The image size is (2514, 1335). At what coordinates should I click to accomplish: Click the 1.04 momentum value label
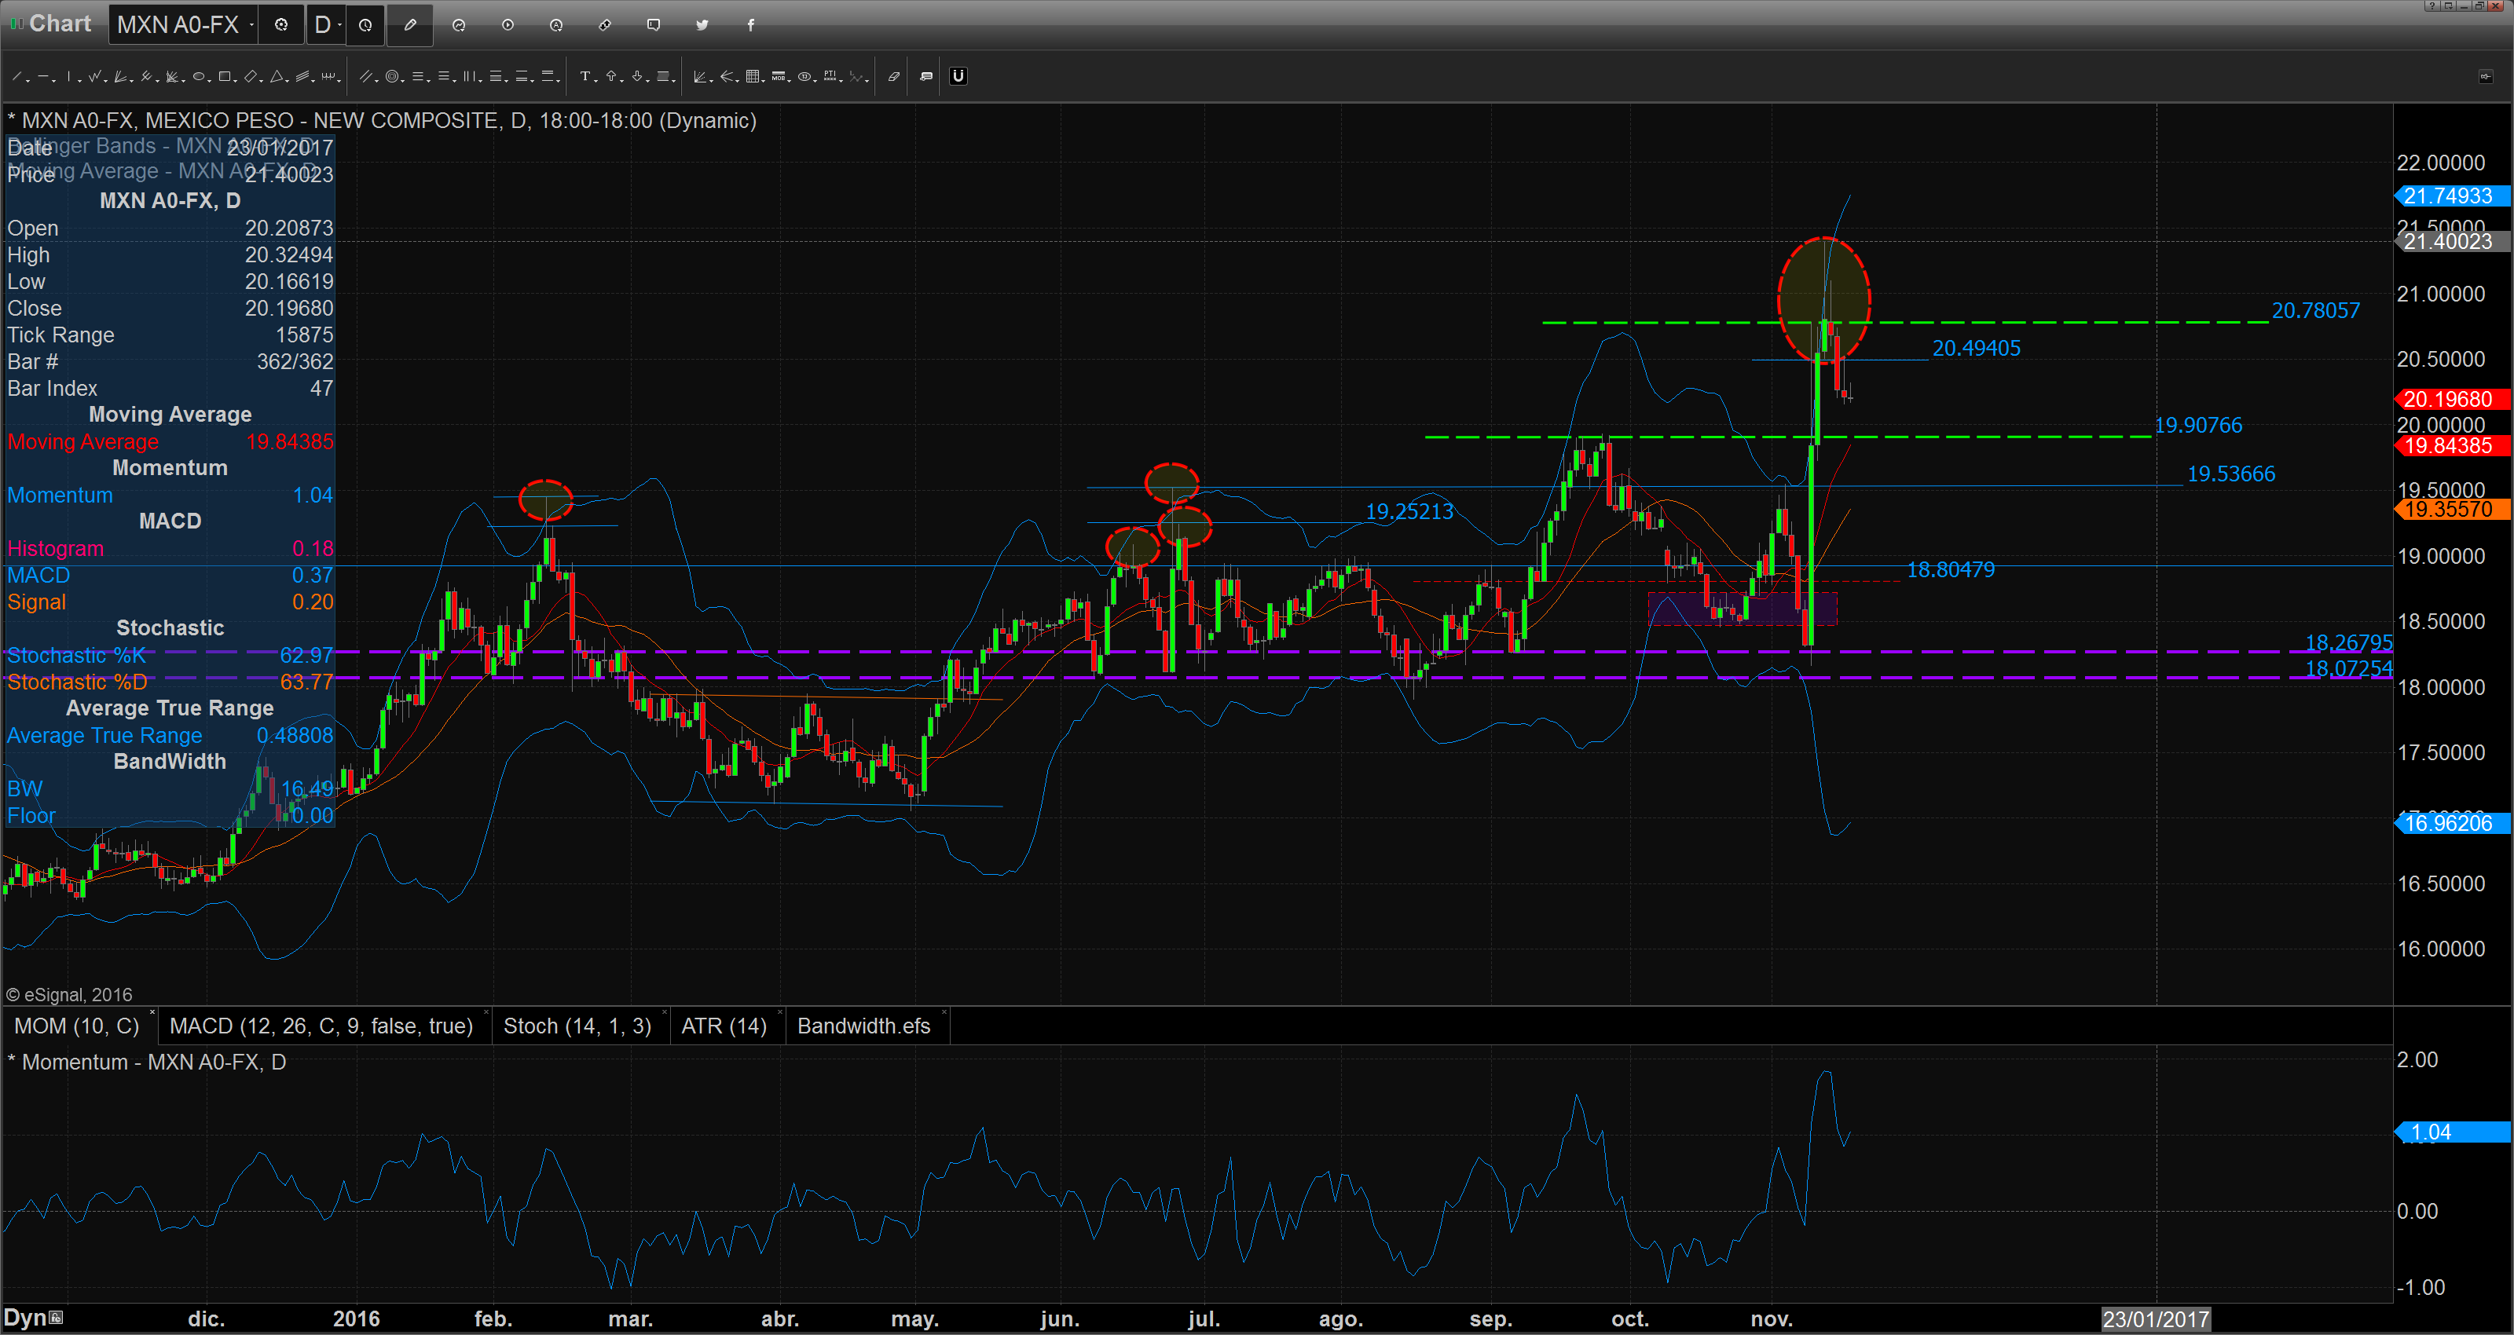(2453, 1132)
